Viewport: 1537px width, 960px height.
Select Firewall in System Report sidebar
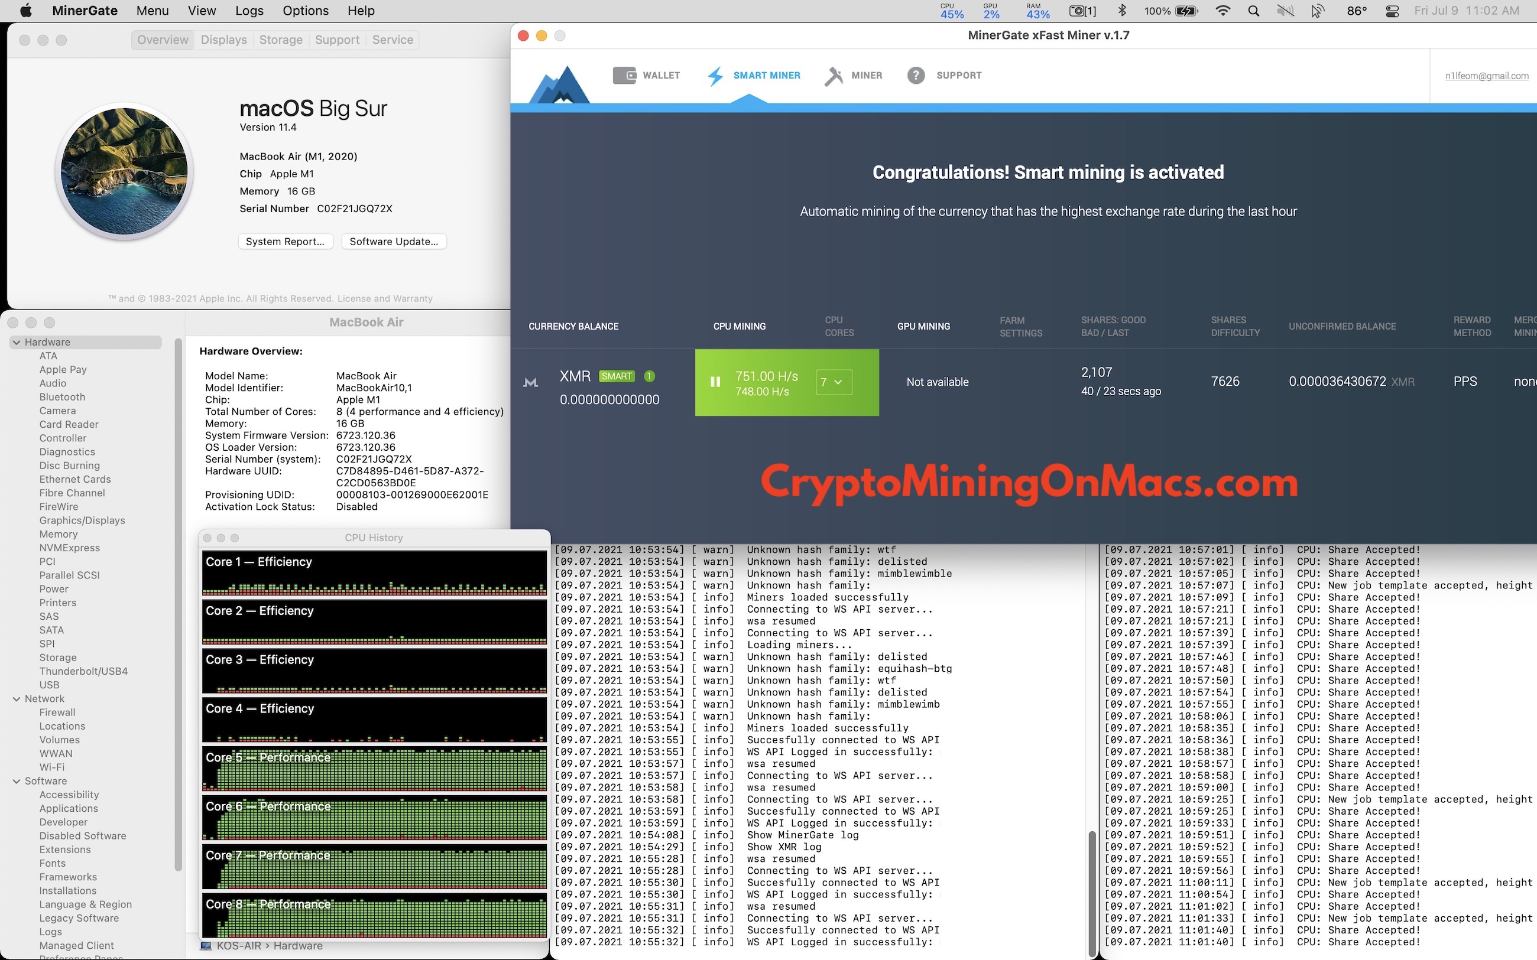coord(57,713)
